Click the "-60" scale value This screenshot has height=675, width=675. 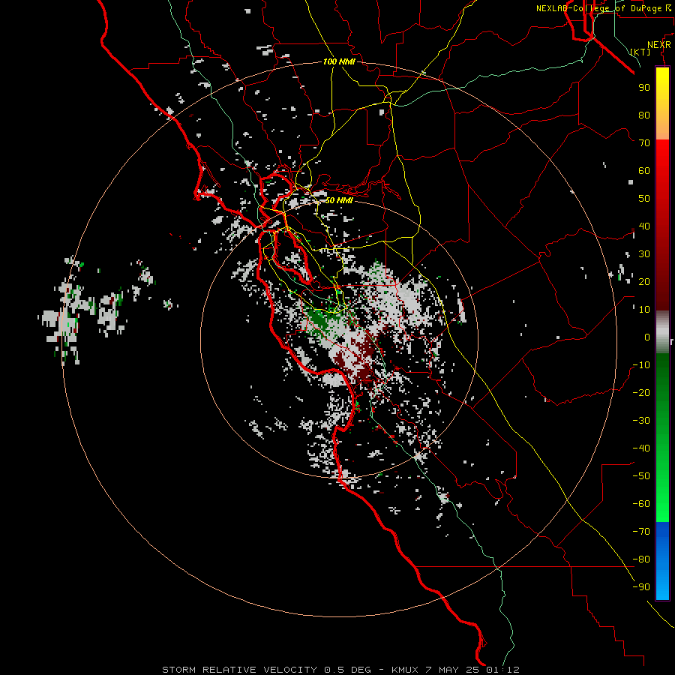[x=641, y=504]
